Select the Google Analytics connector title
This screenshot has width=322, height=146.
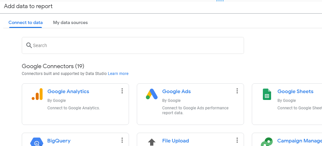coord(68,91)
